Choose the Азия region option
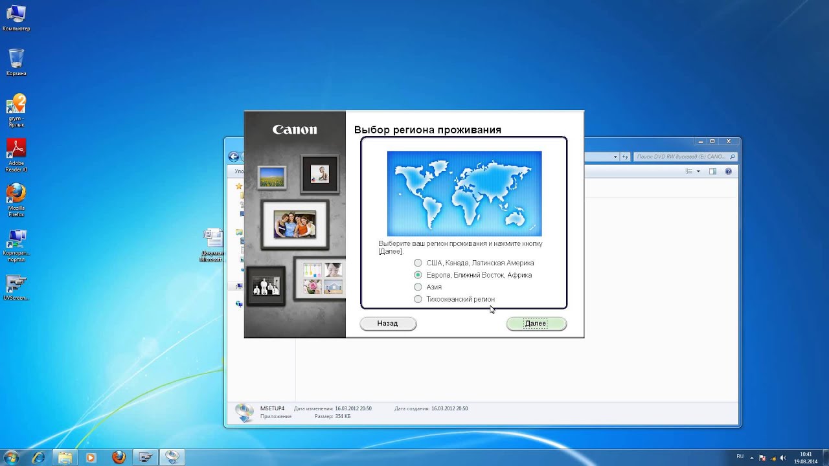The width and height of the screenshot is (829, 466). click(x=428, y=287)
